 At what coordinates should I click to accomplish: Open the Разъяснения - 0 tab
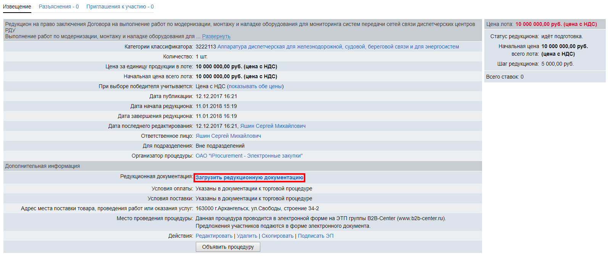pyautogui.click(x=59, y=6)
